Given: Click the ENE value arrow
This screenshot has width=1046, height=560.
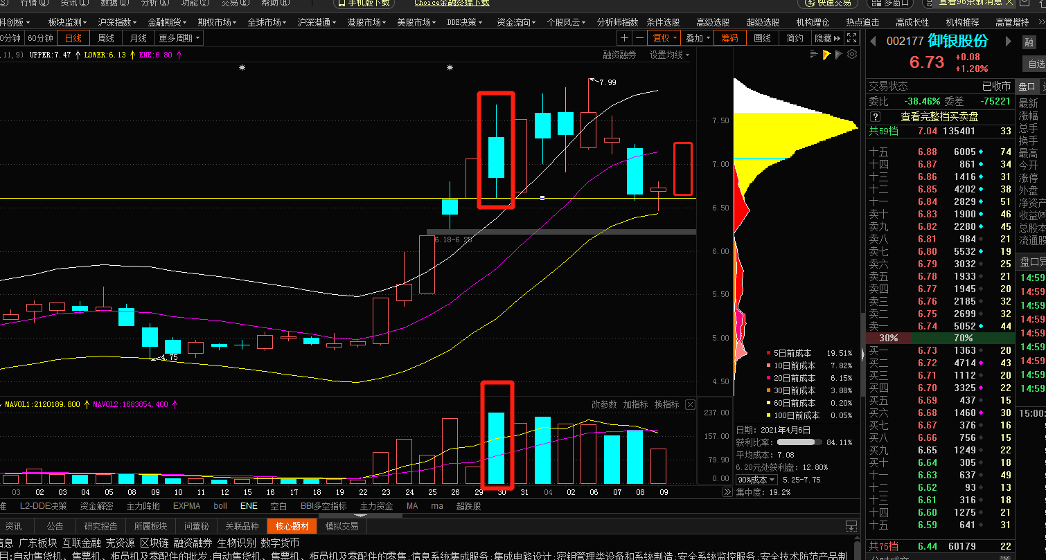Looking at the screenshot, I should [x=179, y=55].
